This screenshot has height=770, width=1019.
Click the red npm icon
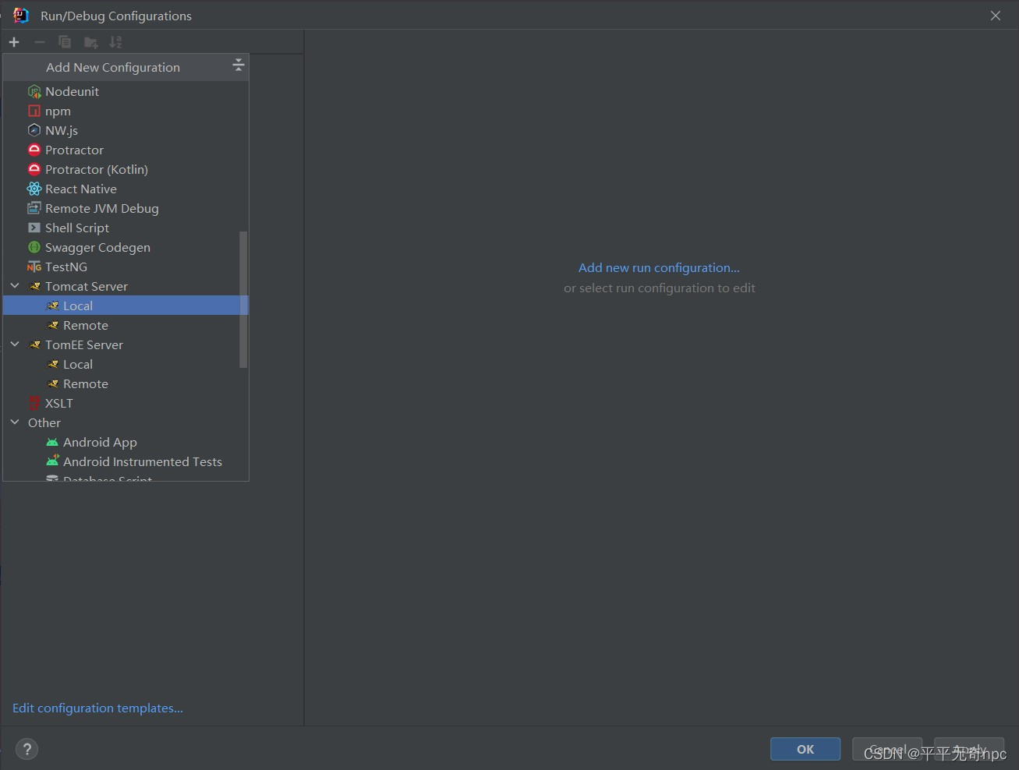tap(34, 111)
